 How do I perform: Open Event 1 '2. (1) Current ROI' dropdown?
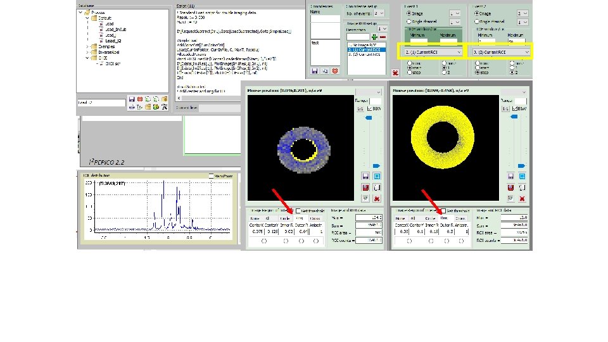(433, 52)
